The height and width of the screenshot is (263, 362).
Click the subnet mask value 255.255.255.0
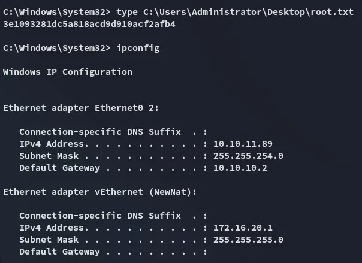tap(248, 240)
